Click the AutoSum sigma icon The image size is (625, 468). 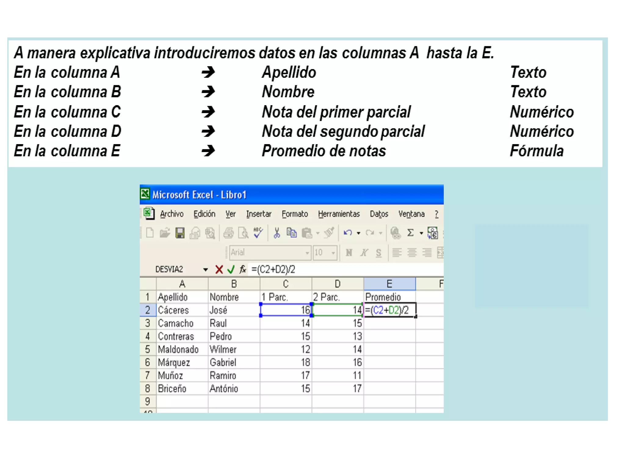pyautogui.click(x=410, y=233)
